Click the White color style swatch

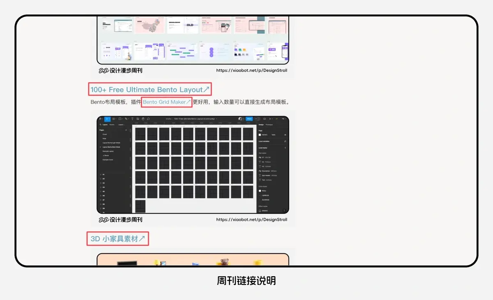260,191
